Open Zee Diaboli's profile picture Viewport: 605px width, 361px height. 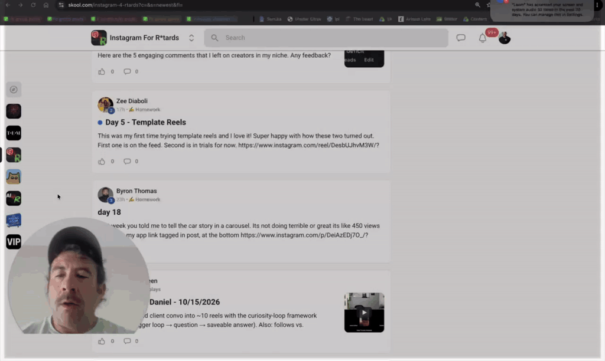[x=105, y=105]
